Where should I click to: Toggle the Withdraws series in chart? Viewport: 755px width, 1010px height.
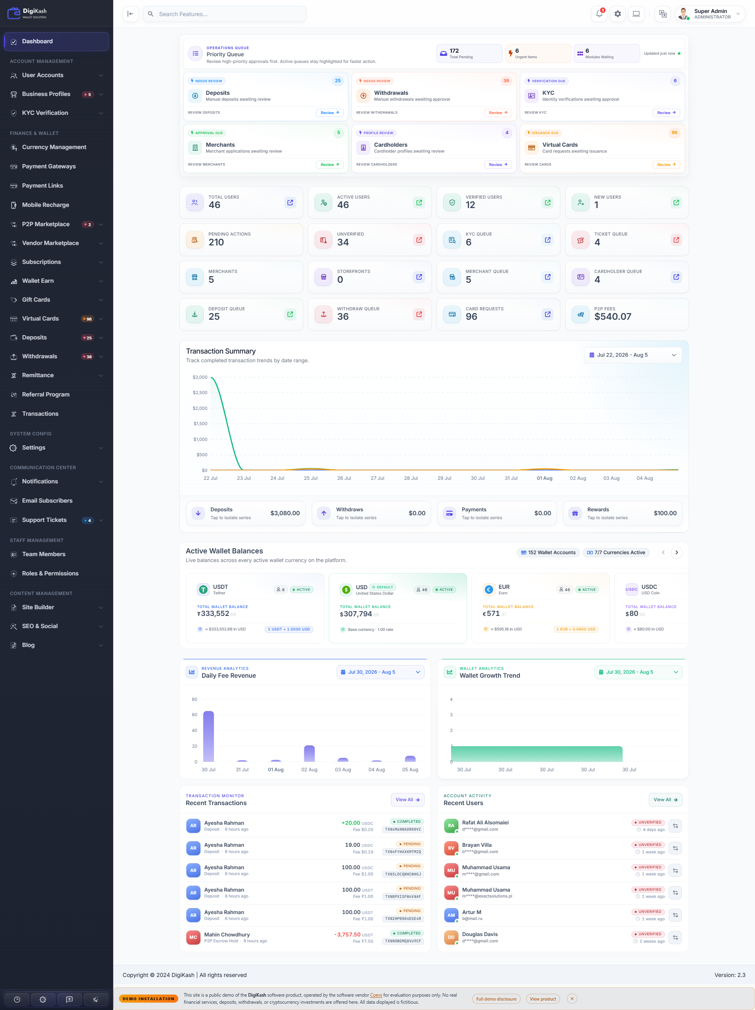point(371,514)
